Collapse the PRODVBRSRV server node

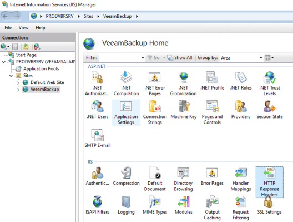(3, 62)
